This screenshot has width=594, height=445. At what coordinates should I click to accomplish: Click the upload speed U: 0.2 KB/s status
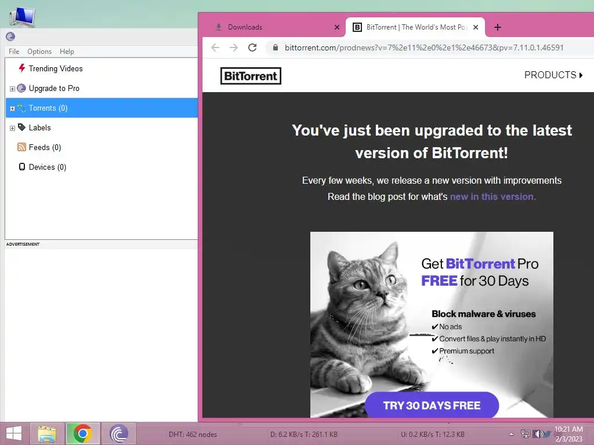point(433,435)
